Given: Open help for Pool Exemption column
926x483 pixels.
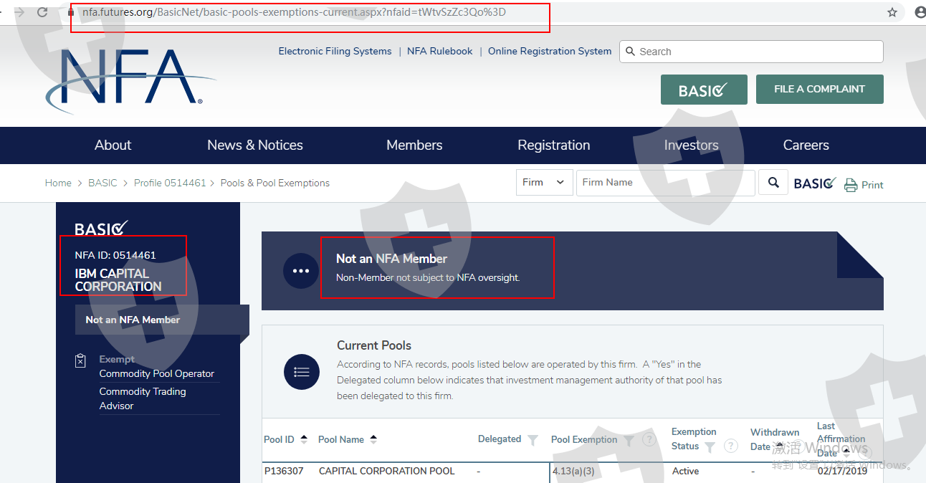Looking at the screenshot, I should click(x=649, y=440).
